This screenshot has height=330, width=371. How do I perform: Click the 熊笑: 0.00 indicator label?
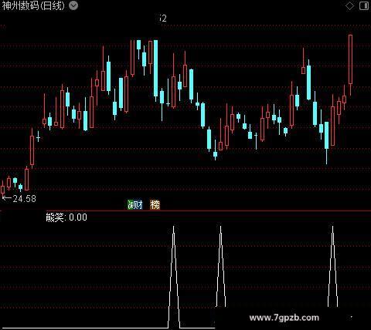pos(66,217)
